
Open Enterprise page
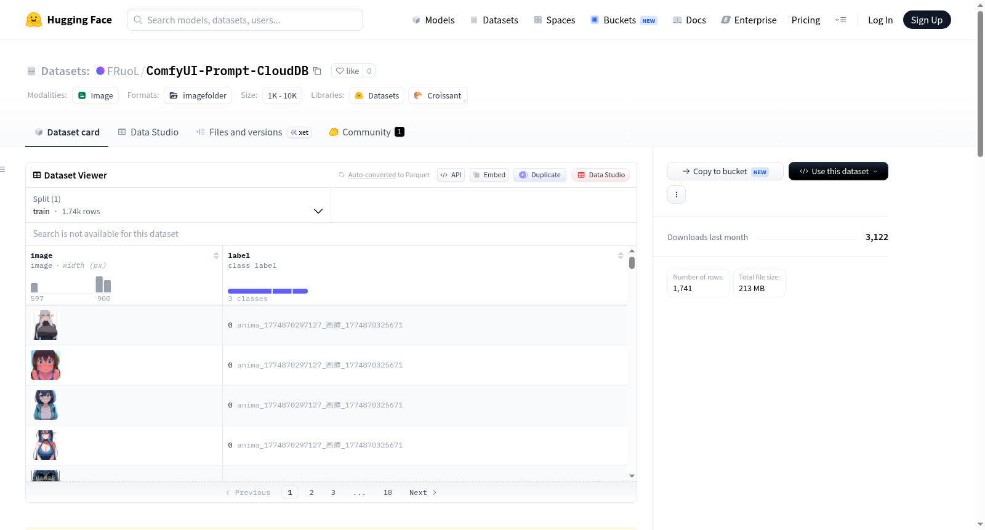click(x=749, y=20)
